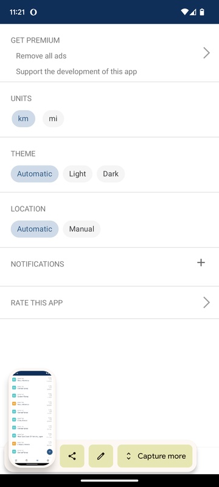Screen dimensions: 219x487
Task: Set location to Automatic
Action: coord(35,229)
